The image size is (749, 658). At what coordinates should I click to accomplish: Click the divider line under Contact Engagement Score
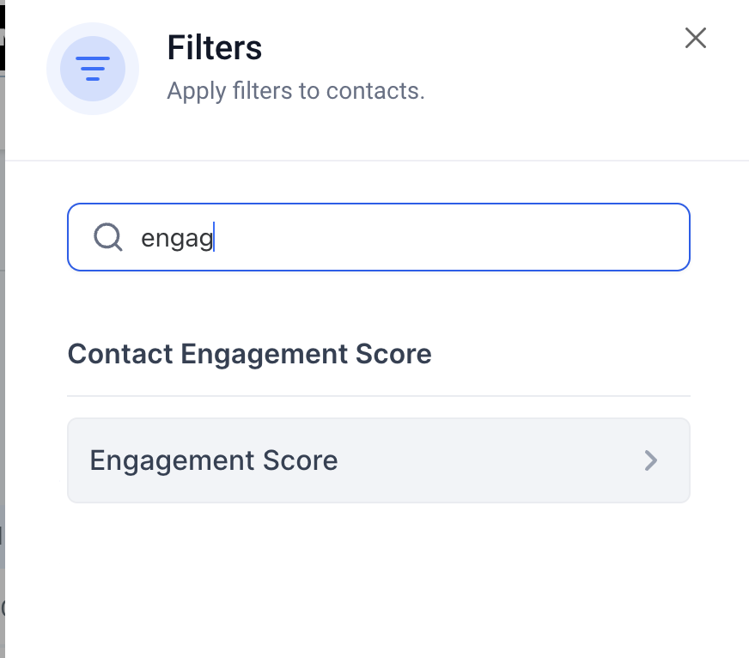point(378,396)
